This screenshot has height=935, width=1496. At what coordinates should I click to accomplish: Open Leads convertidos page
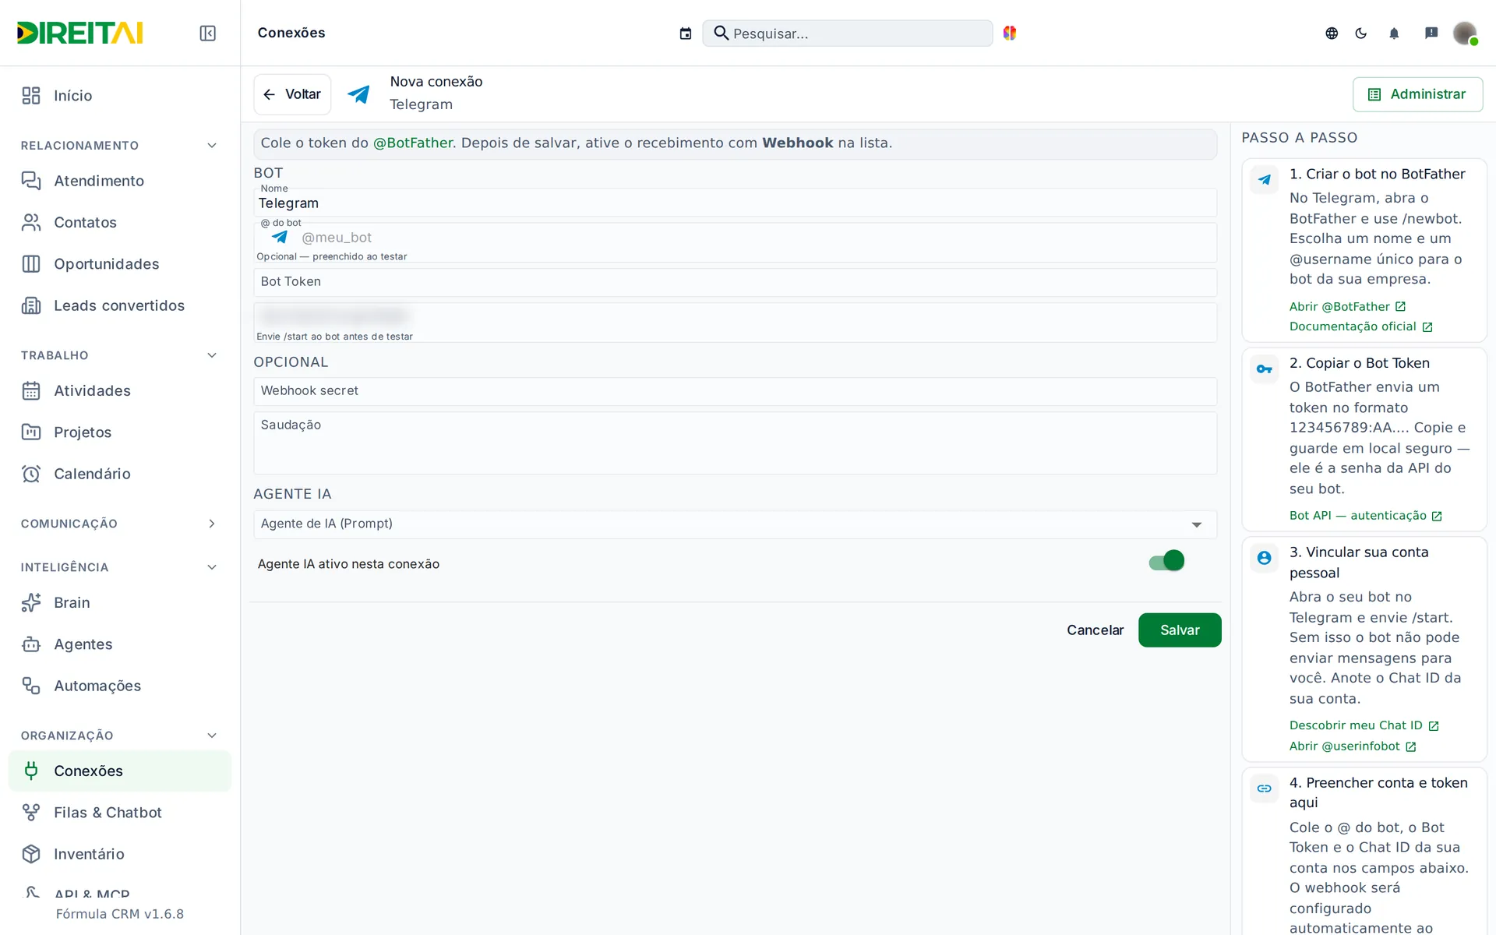point(120,305)
